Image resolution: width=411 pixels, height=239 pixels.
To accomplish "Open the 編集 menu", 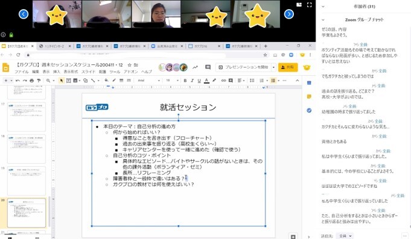I will (x=36, y=72).
